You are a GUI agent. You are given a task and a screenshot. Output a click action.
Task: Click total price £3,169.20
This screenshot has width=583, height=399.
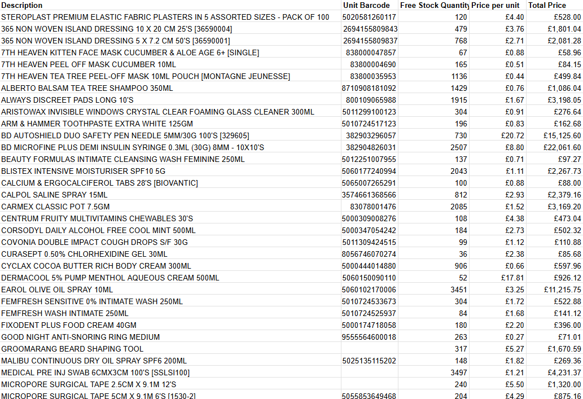564,208
